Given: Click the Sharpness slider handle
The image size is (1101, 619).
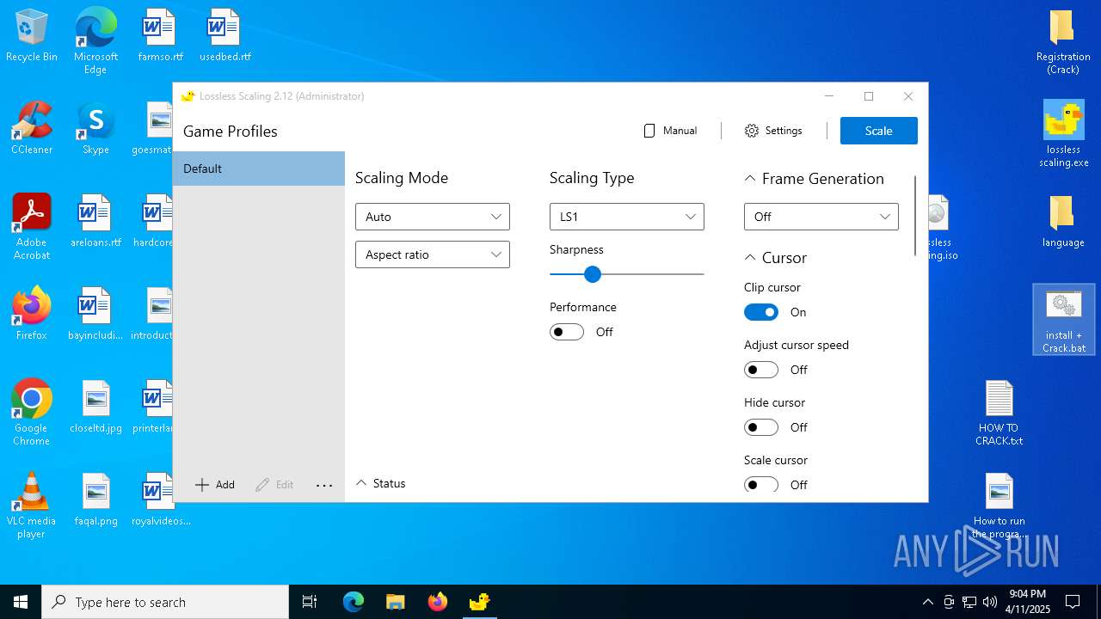Looking at the screenshot, I should 592,274.
